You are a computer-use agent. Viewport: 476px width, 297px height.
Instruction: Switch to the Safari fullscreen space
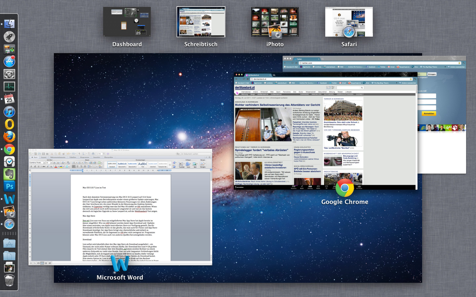(x=349, y=22)
